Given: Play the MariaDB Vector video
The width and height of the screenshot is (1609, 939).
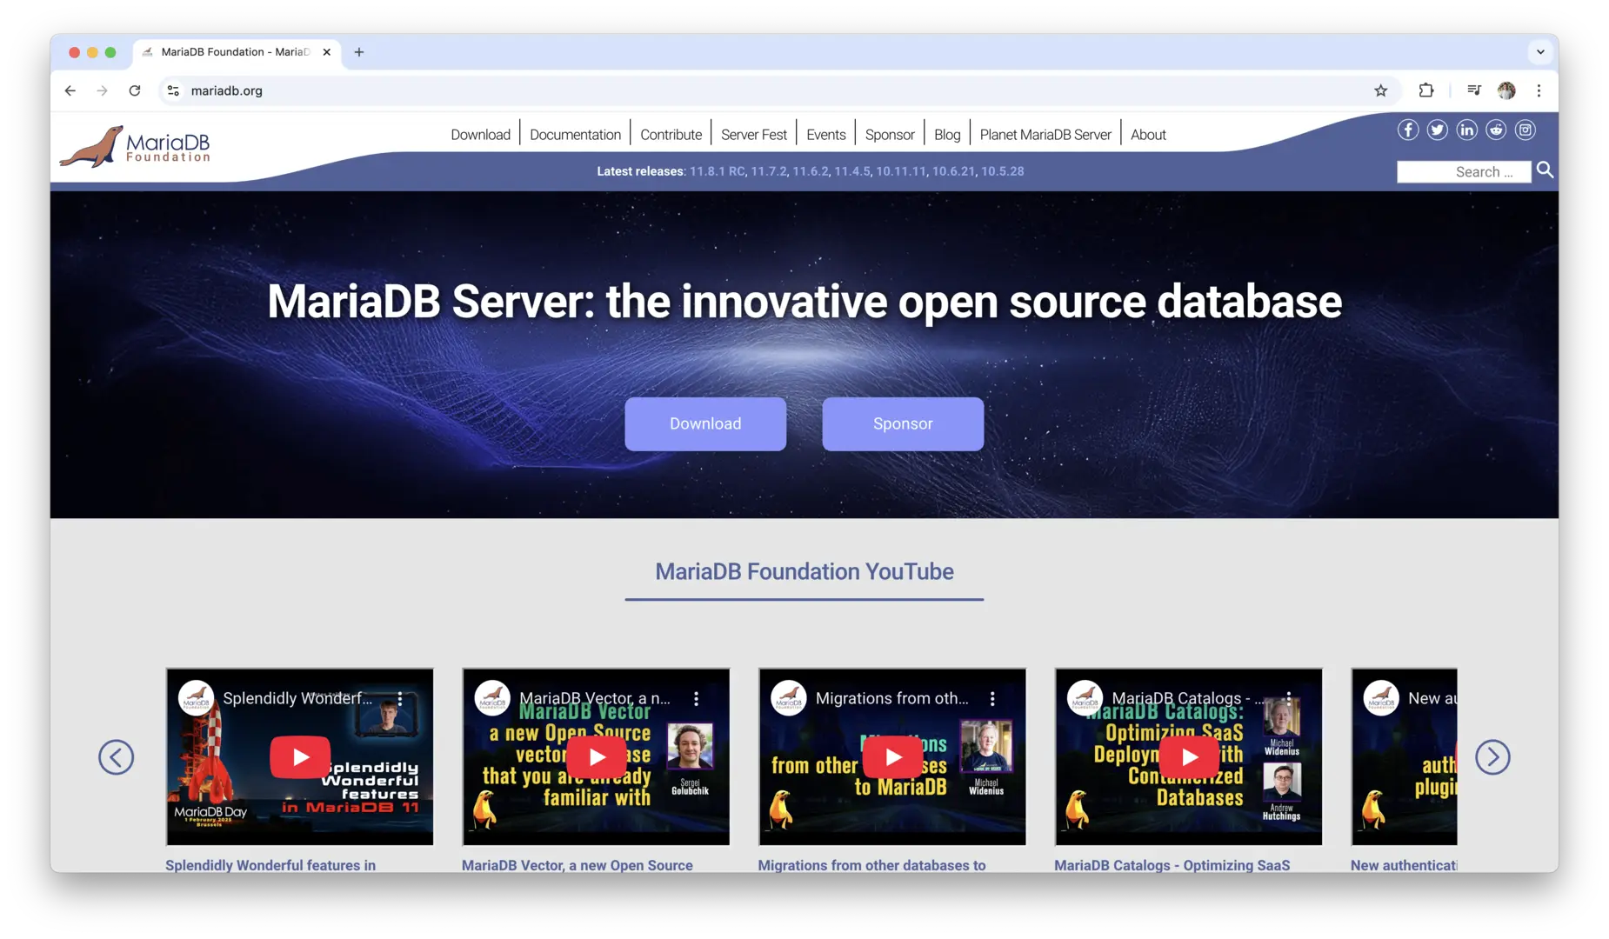Looking at the screenshot, I should tap(597, 756).
